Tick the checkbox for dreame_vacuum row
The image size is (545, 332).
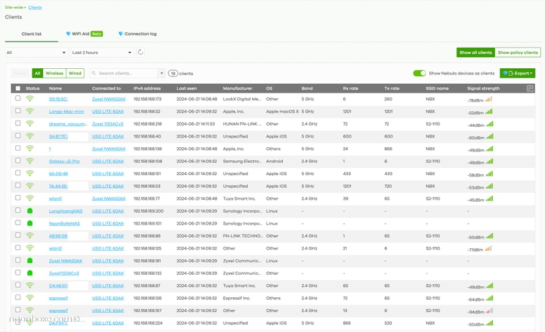click(18, 123)
